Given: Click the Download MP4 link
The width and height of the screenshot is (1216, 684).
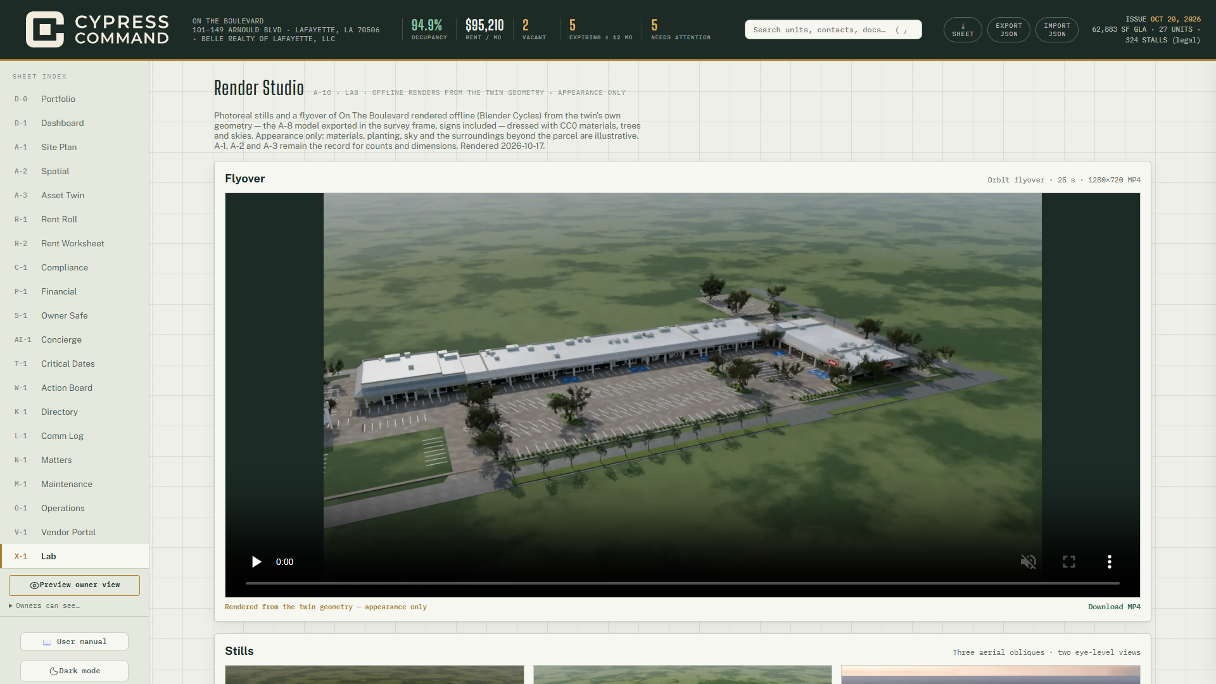Looking at the screenshot, I should tap(1114, 607).
